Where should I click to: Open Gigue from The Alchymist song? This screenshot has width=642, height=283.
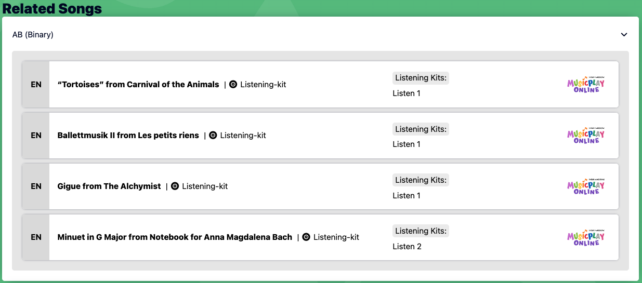tap(109, 186)
